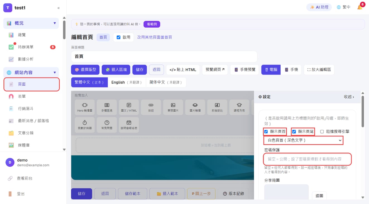Viewport: 369px width, 204px height.
Task: Click the 貼上 HTML button
Action: pos(183,69)
